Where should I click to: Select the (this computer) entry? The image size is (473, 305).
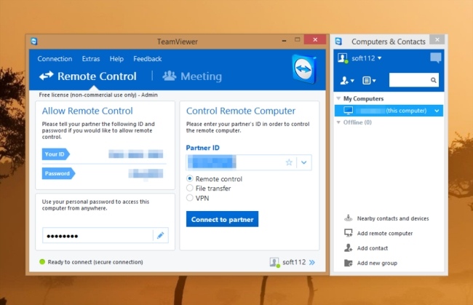coord(389,111)
